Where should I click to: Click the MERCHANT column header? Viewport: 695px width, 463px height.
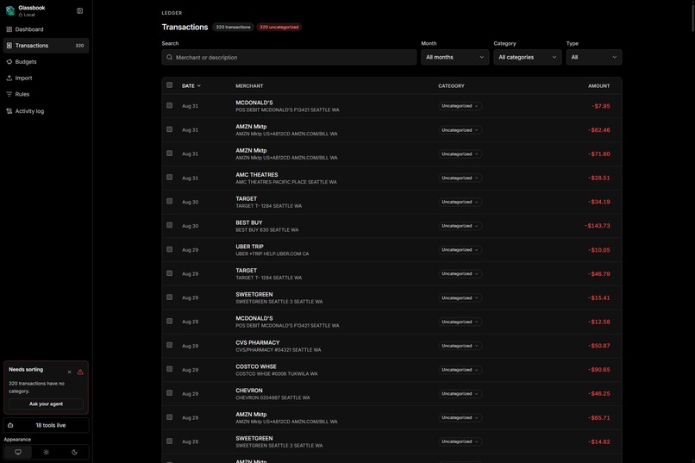point(249,86)
